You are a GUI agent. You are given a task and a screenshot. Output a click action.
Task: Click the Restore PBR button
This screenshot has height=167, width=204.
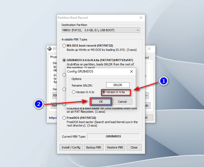pos(115,147)
